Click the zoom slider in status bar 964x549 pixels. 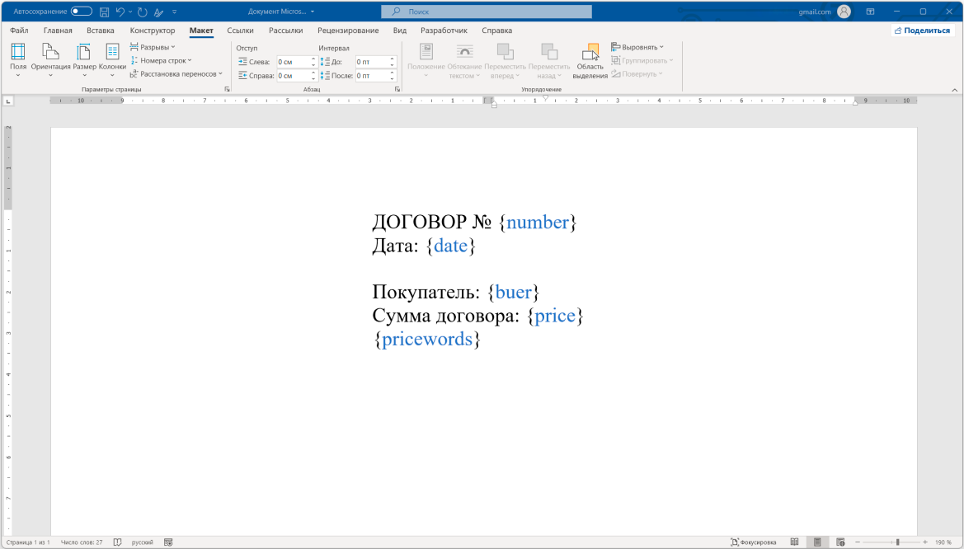click(897, 542)
